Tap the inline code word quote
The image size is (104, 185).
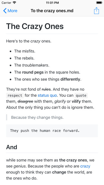81,95
